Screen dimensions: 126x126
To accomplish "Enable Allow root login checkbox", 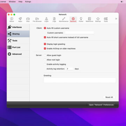I will 45,60.
